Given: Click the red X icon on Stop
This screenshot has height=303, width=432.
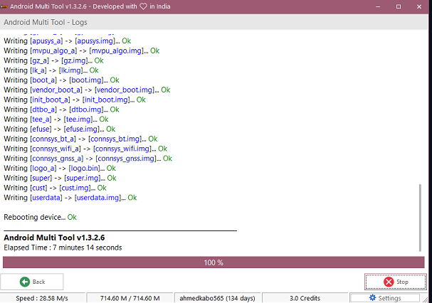Looking at the screenshot, I should (388, 282).
